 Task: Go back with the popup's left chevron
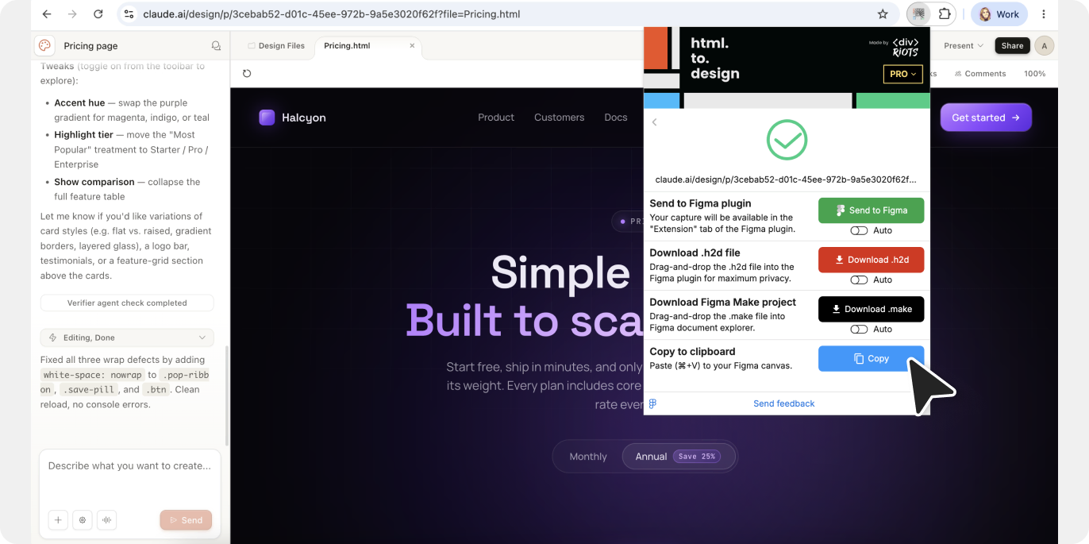(655, 122)
